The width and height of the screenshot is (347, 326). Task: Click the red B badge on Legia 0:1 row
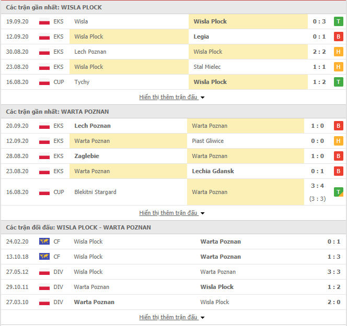(x=338, y=37)
